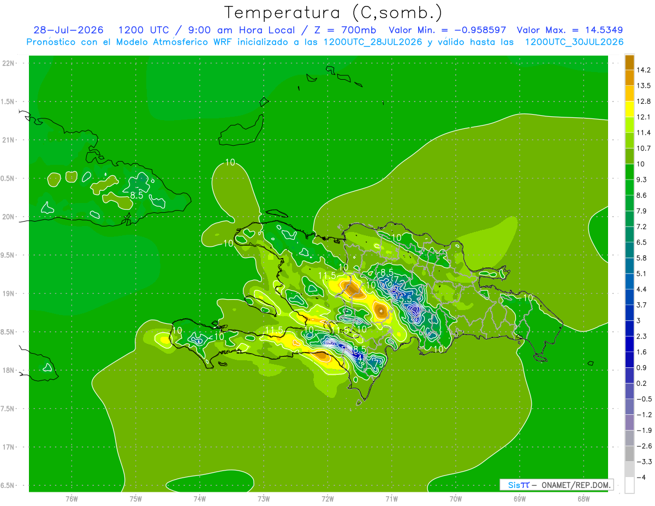This screenshot has width=655, height=506.
Task: Click the -1.9 colorbar tick label
Action: click(644, 430)
